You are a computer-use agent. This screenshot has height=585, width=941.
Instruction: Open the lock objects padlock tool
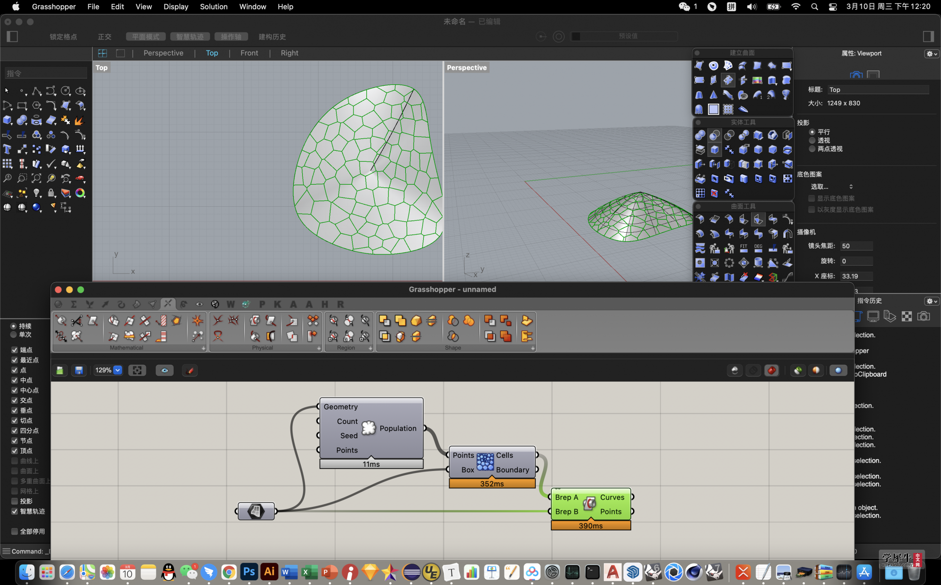point(51,193)
